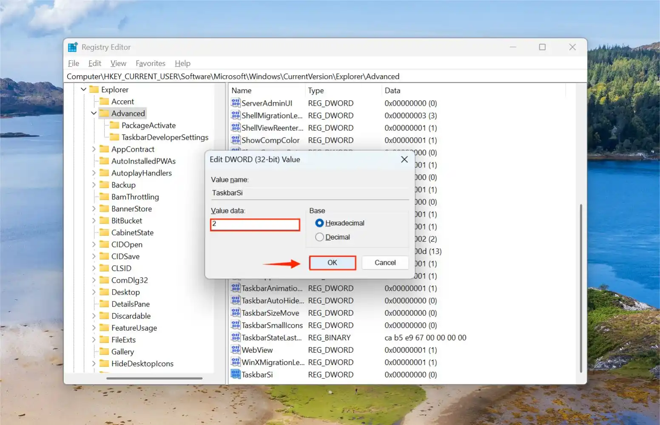Click the AppContract folder icon
The width and height of the screenshot is (660, 425).
point(104,149)
